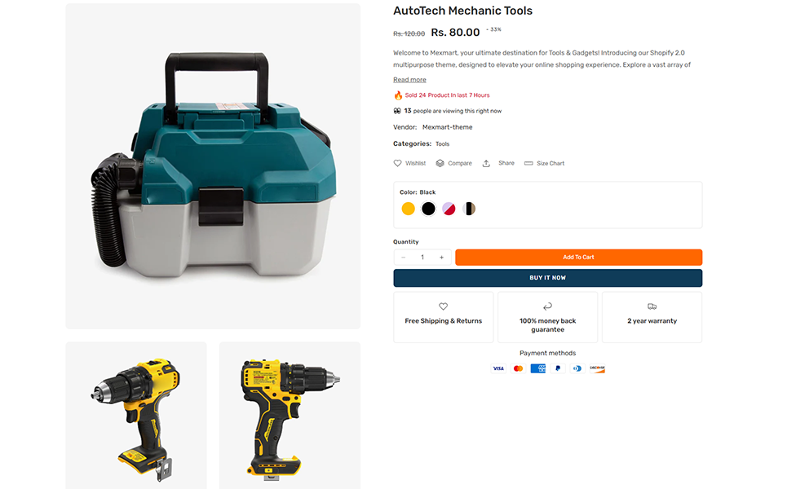Open the Size Chart ruler icon
This screenshot has height=489, width=787.
528,163
